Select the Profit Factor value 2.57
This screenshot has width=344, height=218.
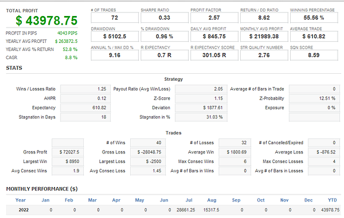pos(214,18)
